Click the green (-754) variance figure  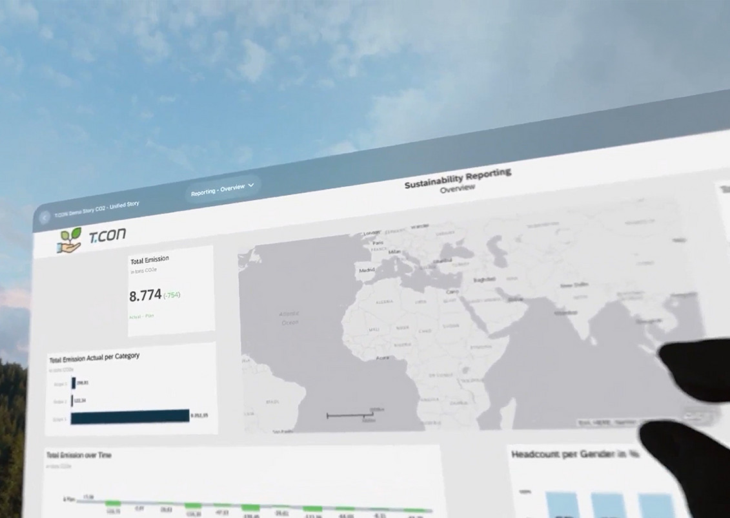pyautogui.click(x=172, y=294)
